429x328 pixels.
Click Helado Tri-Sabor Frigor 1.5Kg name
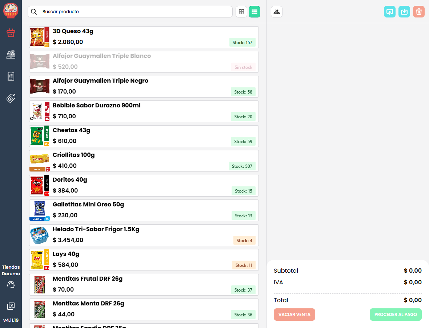[96, 229]
